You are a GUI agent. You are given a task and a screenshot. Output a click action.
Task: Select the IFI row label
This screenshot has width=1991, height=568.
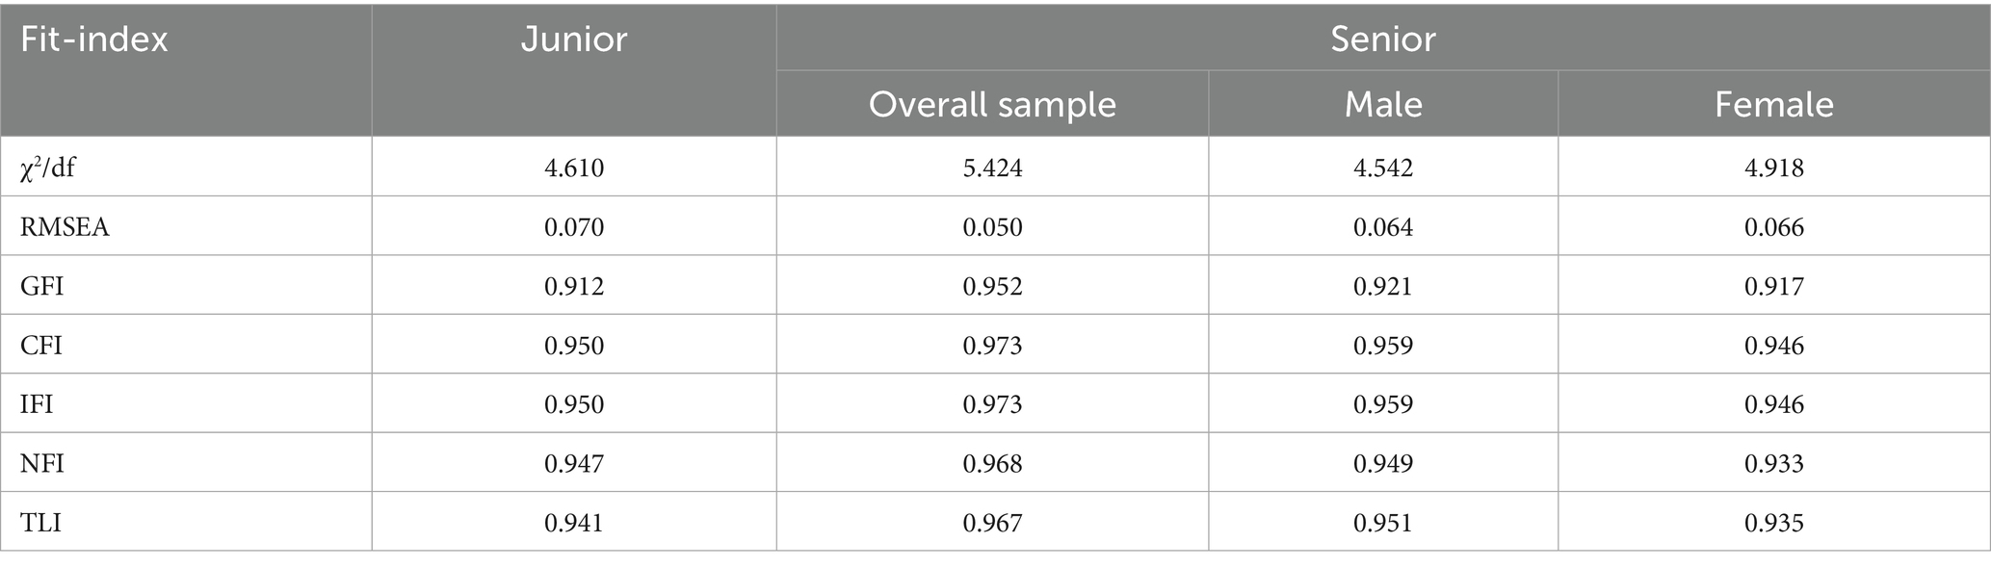(37, 404)
